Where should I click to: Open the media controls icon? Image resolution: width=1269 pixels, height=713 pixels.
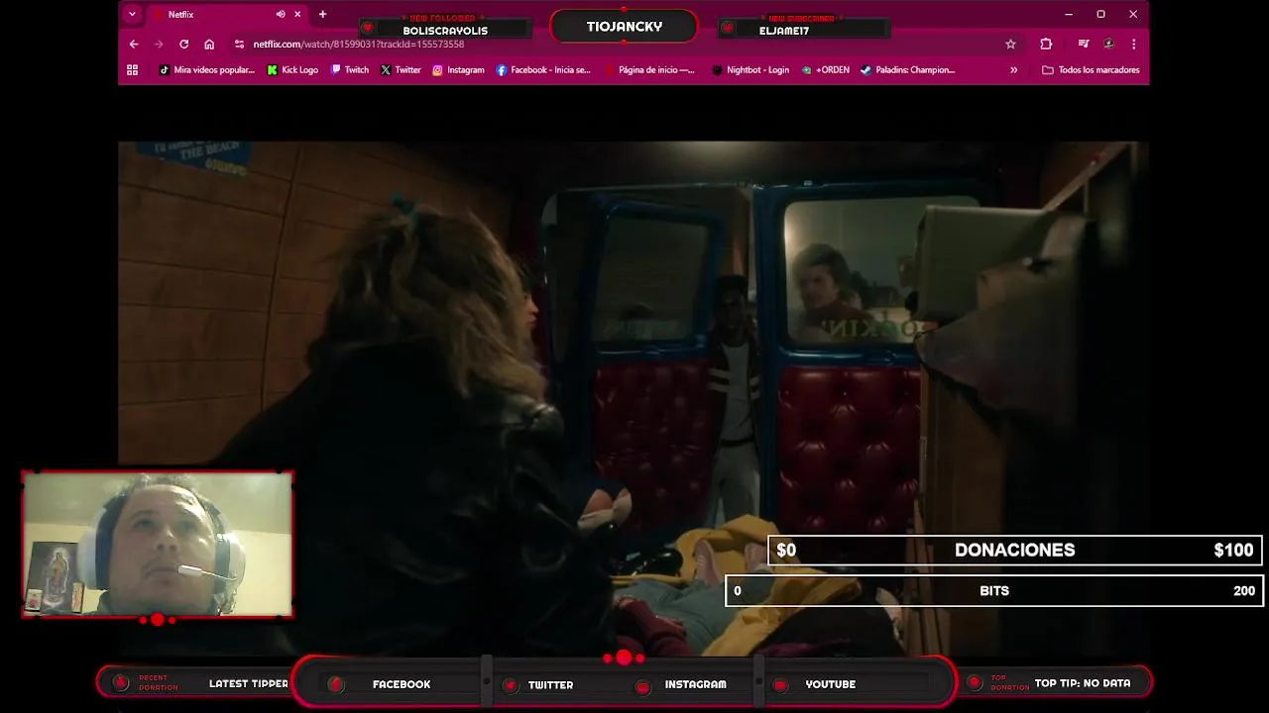[1084, 44]
